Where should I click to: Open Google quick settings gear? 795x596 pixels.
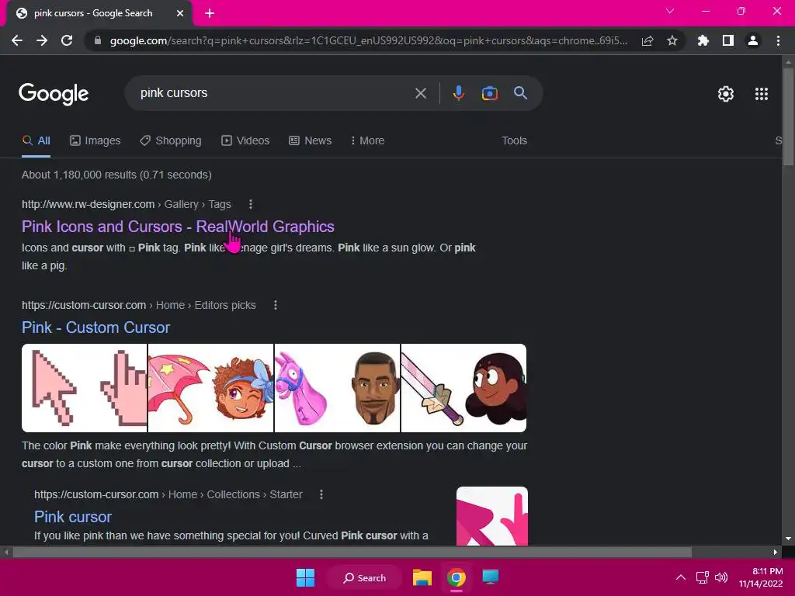click(726, 94)
